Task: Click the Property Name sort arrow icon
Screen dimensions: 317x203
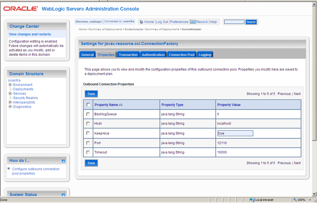Action: pos(121,105)
